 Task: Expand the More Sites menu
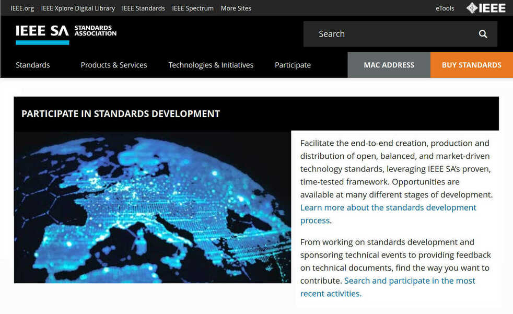[x=236, y=8]
